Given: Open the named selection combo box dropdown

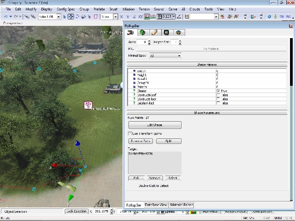Looking at the screenshot, I should pos(216,17).
